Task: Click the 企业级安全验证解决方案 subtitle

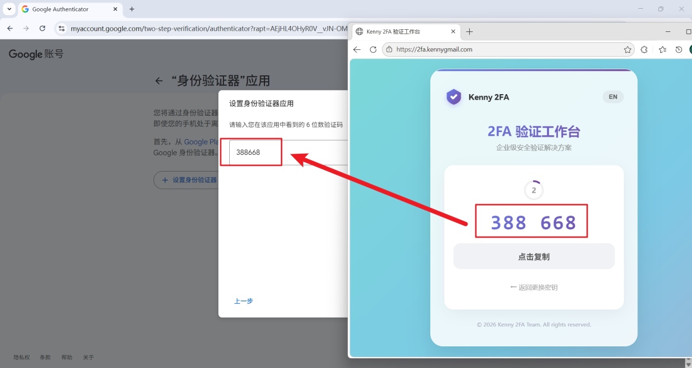Action: (534, 147)
